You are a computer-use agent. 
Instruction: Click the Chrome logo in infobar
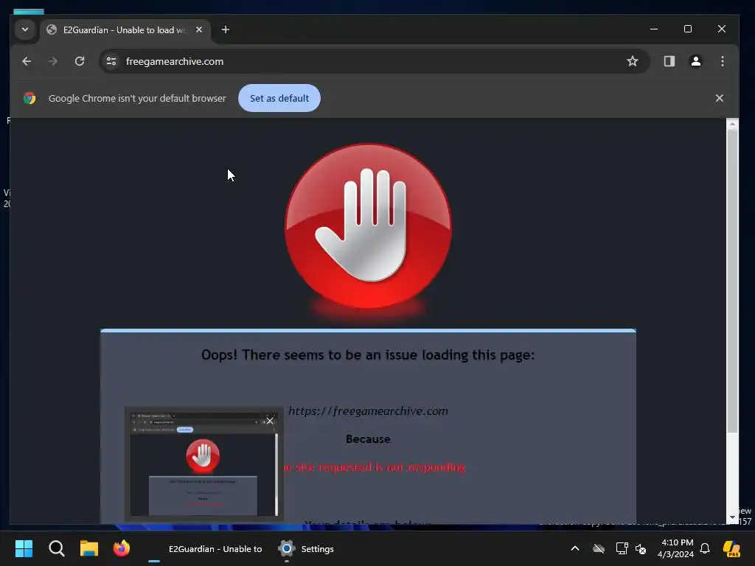pyautogui.click(x=29, y=98)
